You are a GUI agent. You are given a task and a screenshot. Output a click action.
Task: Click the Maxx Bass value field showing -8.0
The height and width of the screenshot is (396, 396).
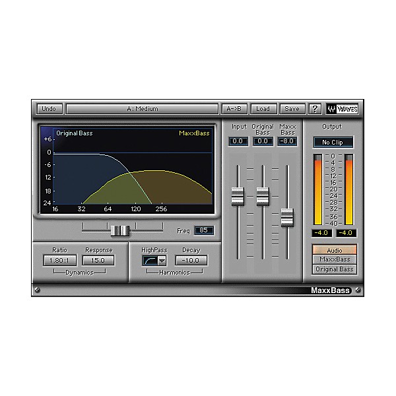point(287,141)
